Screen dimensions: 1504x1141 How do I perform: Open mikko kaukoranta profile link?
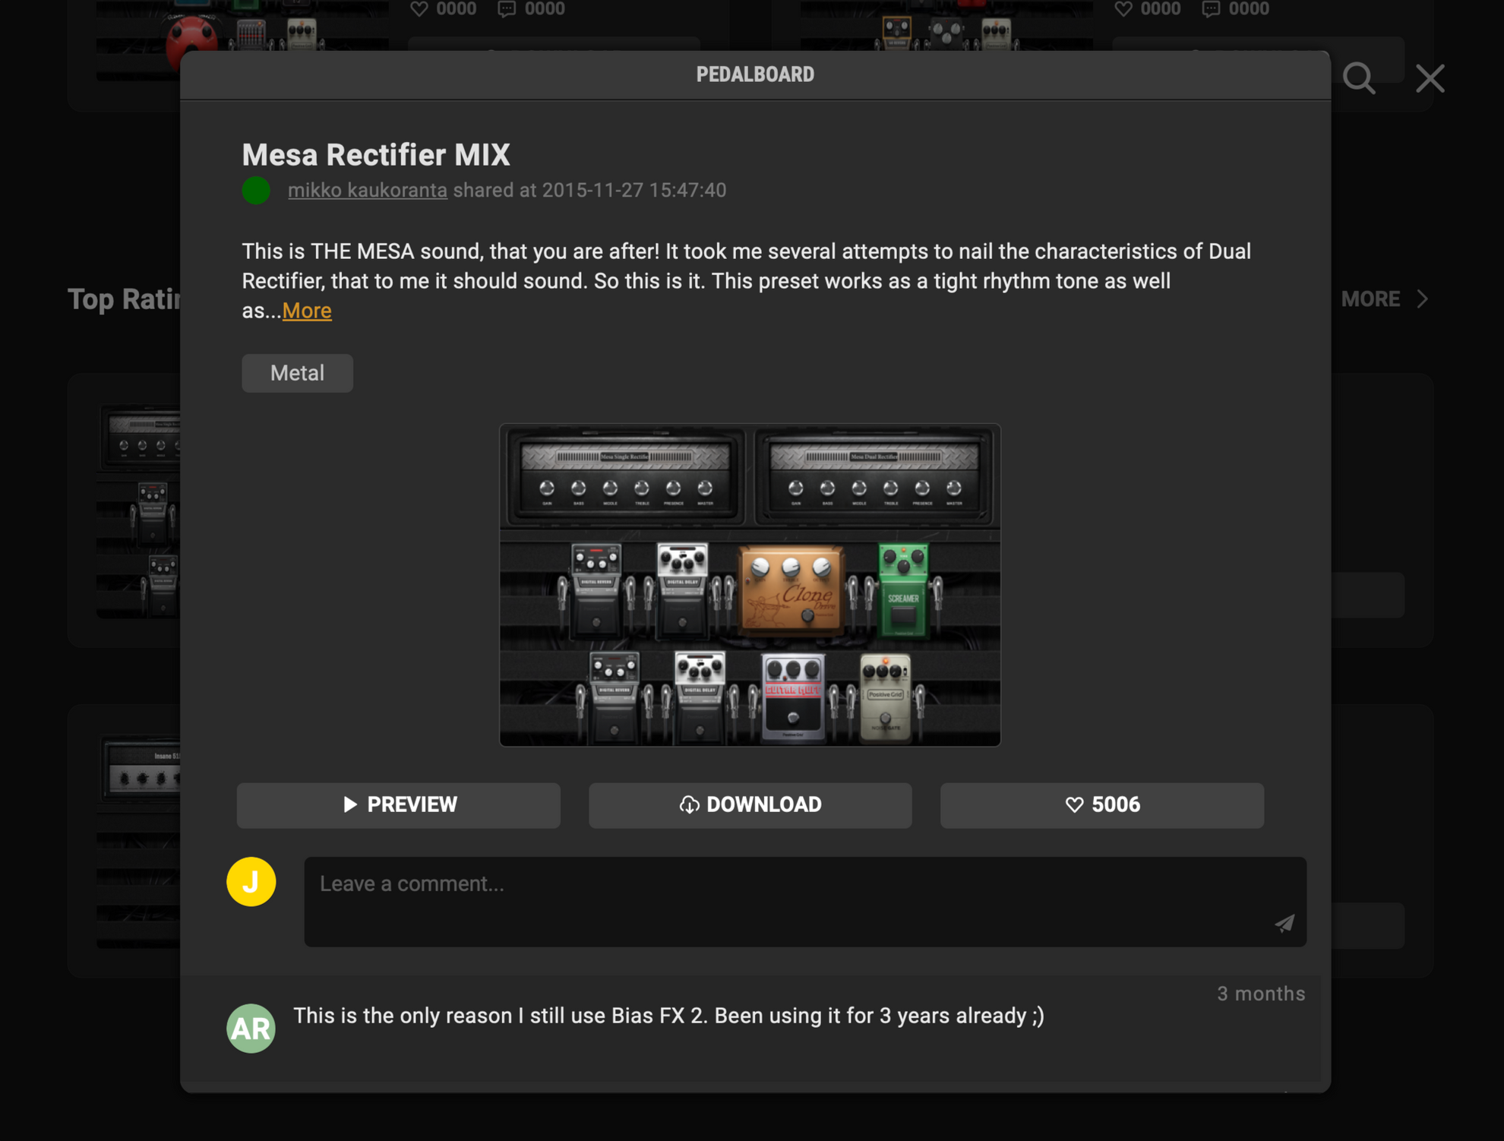(368, 190)
